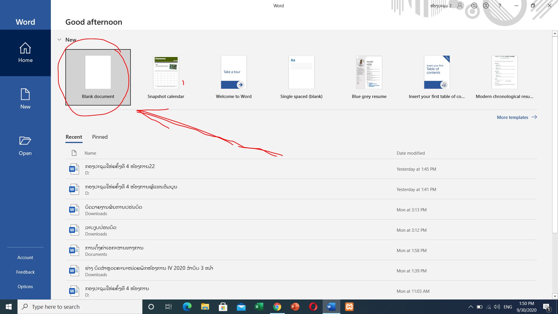
Task: Launch Opera browser from taskbar
Action: (313, 307)
